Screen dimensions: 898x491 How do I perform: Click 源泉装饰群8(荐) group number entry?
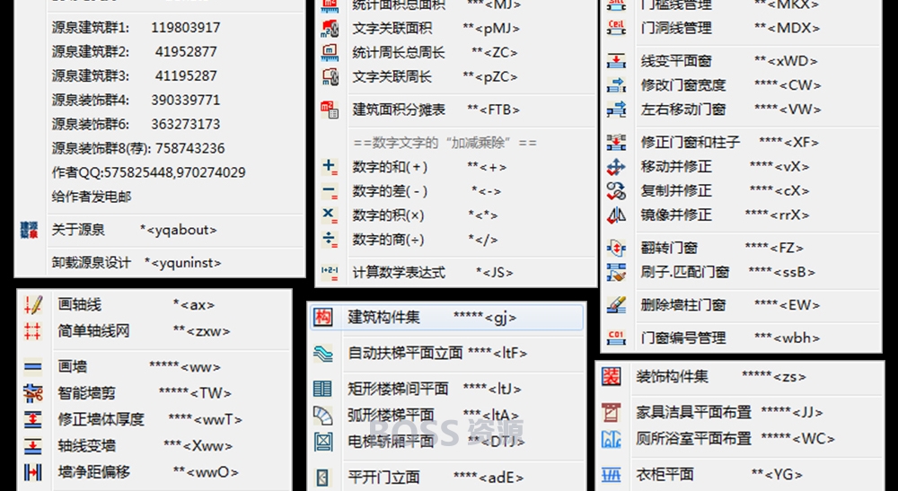138,148
